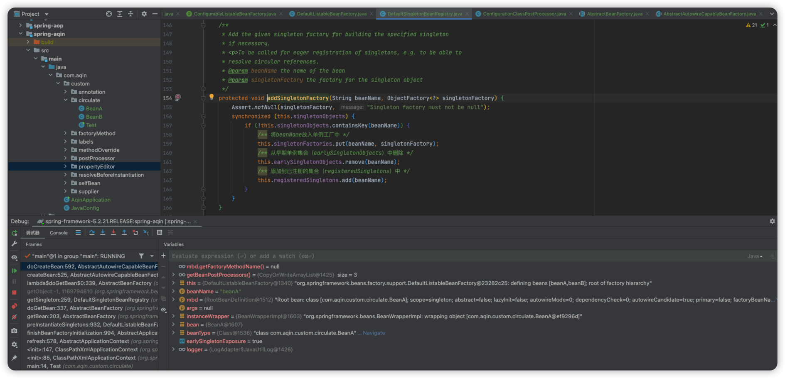The width and height of the screenshot is (785, 378).
Task: Open the Java language dropdown in evaluator
Action: tap(755, 256)
